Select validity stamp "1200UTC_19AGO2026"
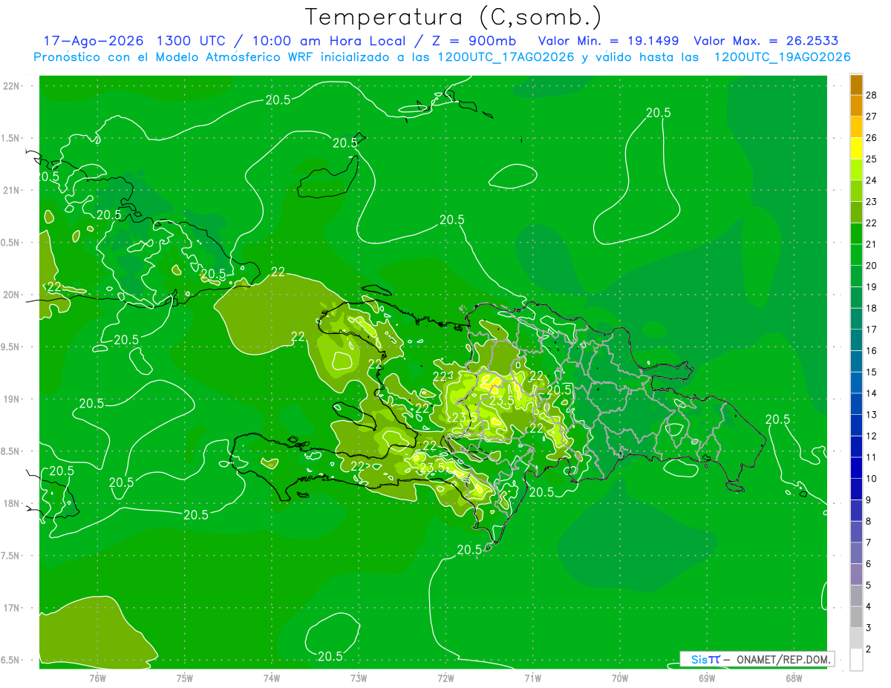The image size is (891, 688). [782, 57]
